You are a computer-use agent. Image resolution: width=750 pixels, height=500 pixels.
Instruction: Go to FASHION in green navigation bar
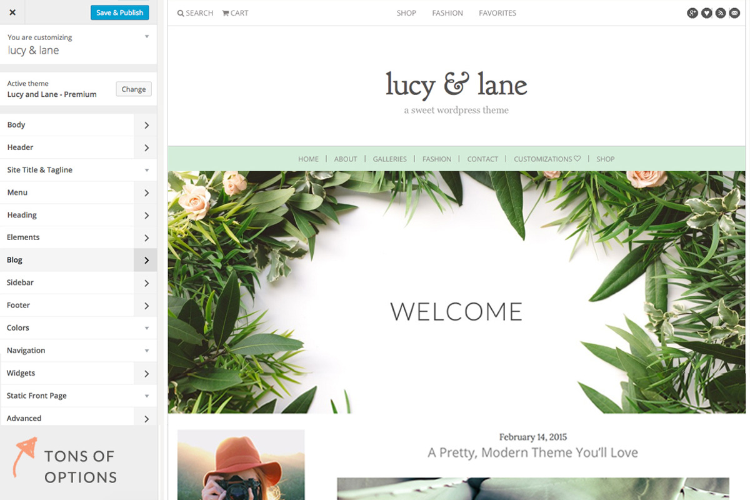click(x=437, y=159)
